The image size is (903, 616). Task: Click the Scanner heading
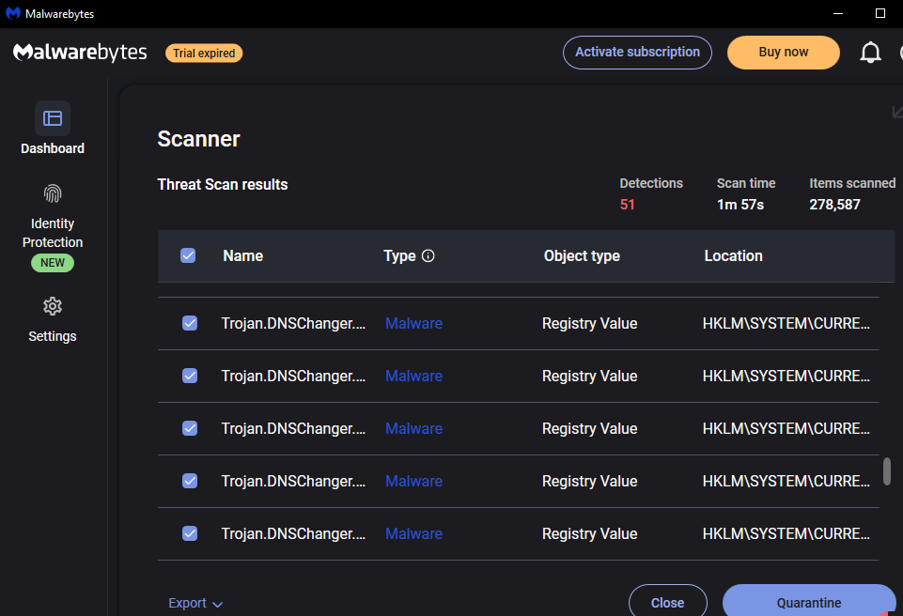point(198,139)
